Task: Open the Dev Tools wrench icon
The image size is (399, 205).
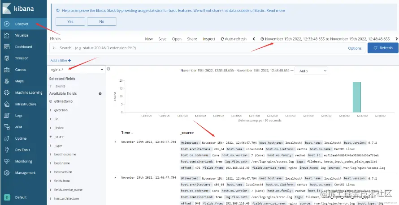Action: tap(7, 150)
